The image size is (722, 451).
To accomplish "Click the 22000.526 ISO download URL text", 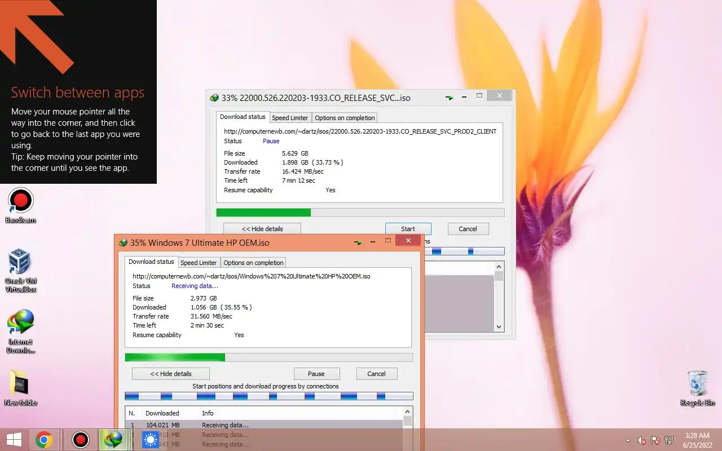I will (x=360, y=131).
